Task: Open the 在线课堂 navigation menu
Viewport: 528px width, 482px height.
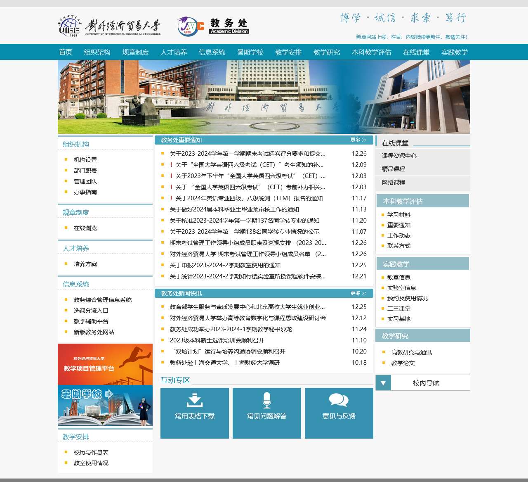Action: [416, 52]
